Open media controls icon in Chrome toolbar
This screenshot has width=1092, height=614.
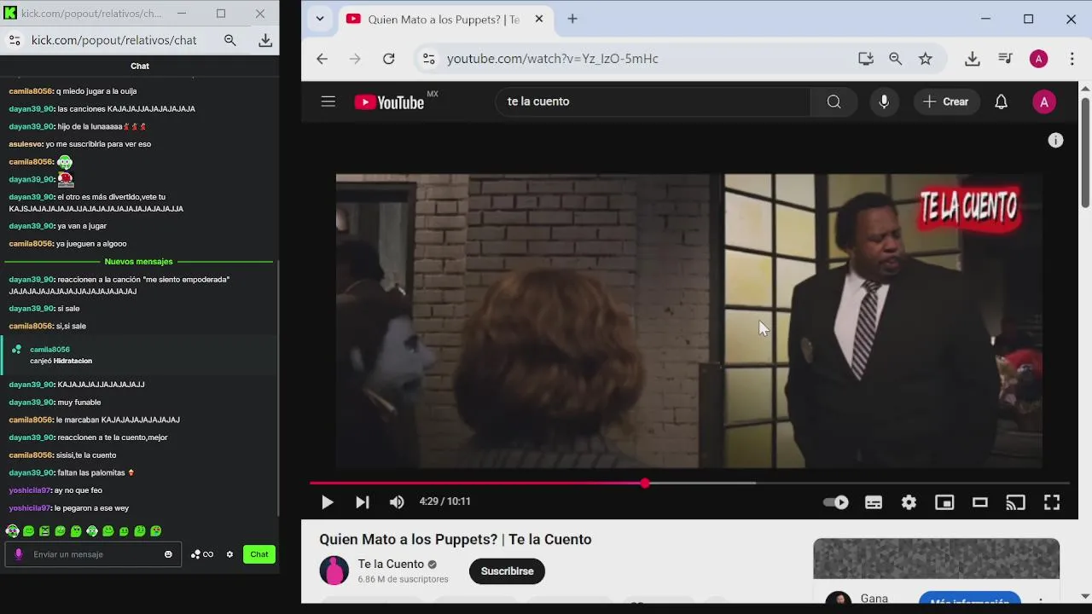tap(1005, 59)
